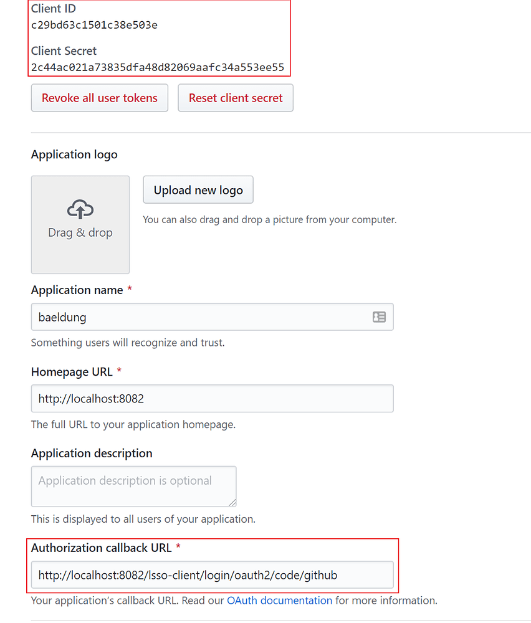Image resolution: width=531 pixels, height=623 pixels.
Task: Open the OAuth documentation link
Action: click(x=279, y=601)
